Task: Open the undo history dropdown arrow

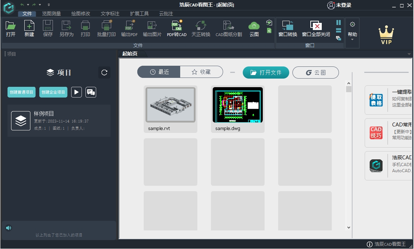Action: click(x=28, y=5)
